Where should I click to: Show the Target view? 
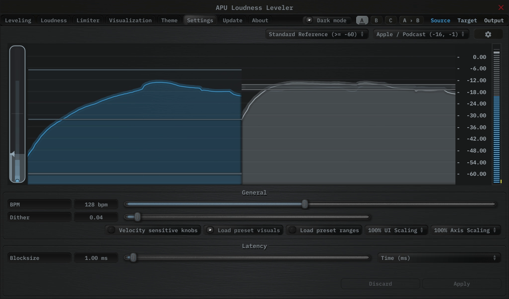point(467,20)
